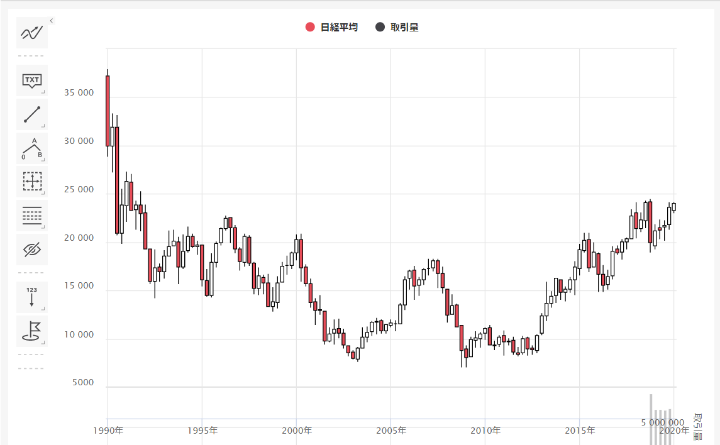Select the 123 price counter tool
This screenshot has height=445, width=720.
pos(32,297)
